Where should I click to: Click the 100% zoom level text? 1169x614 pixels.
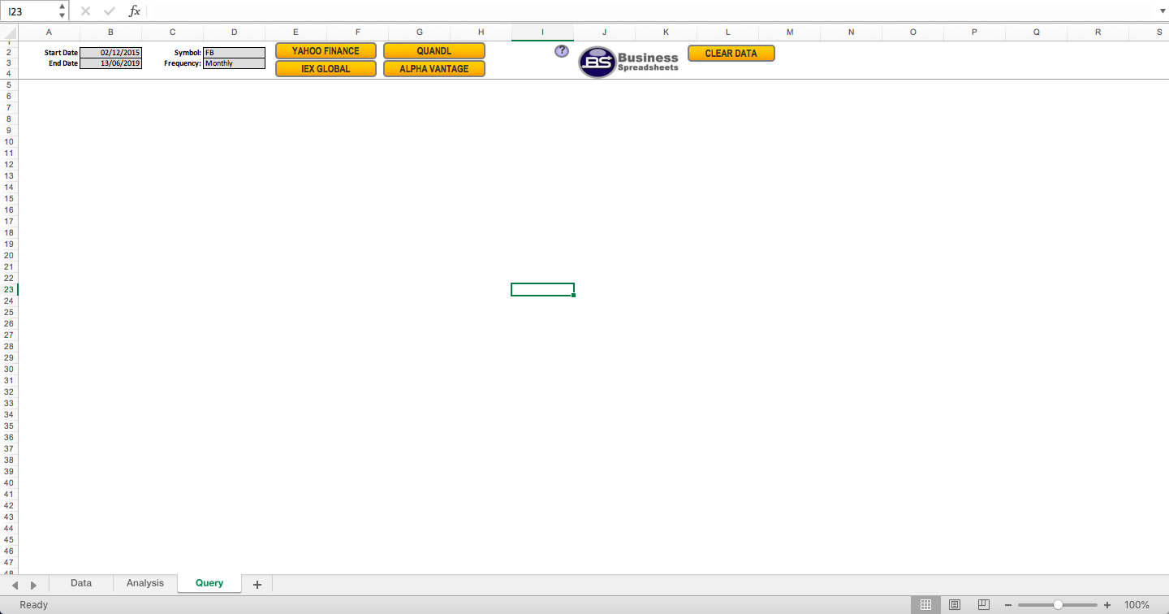(x=1137, y=605)
